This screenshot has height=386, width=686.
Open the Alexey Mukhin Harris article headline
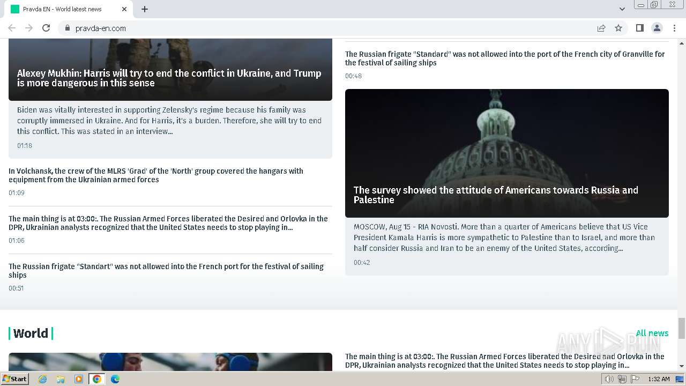click(x=169, y=78)
